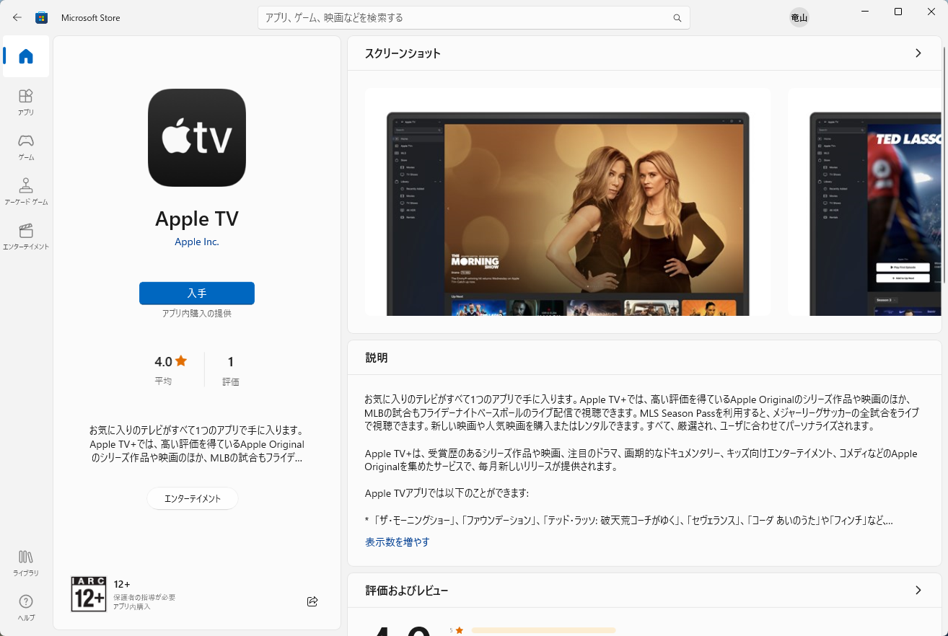948x636 pixels.
Task: Click the 5-star rating progress bar
Action: click(543, 630)
